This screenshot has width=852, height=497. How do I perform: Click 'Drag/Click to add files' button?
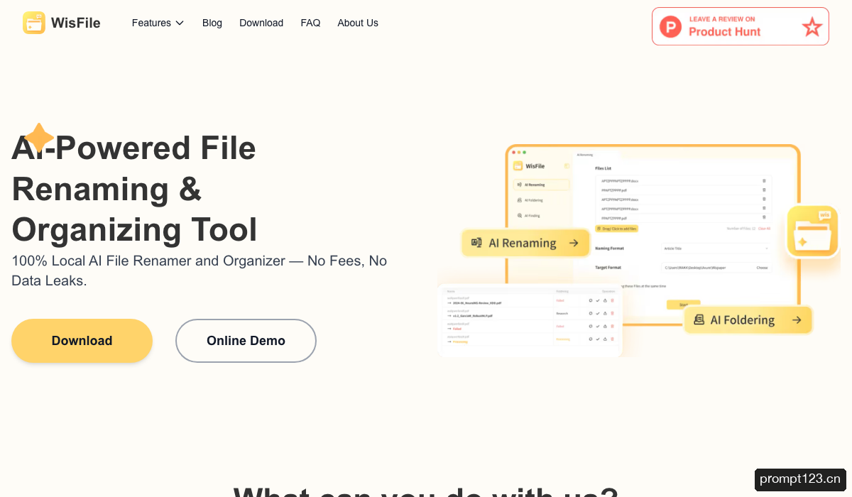click(617, 229)
